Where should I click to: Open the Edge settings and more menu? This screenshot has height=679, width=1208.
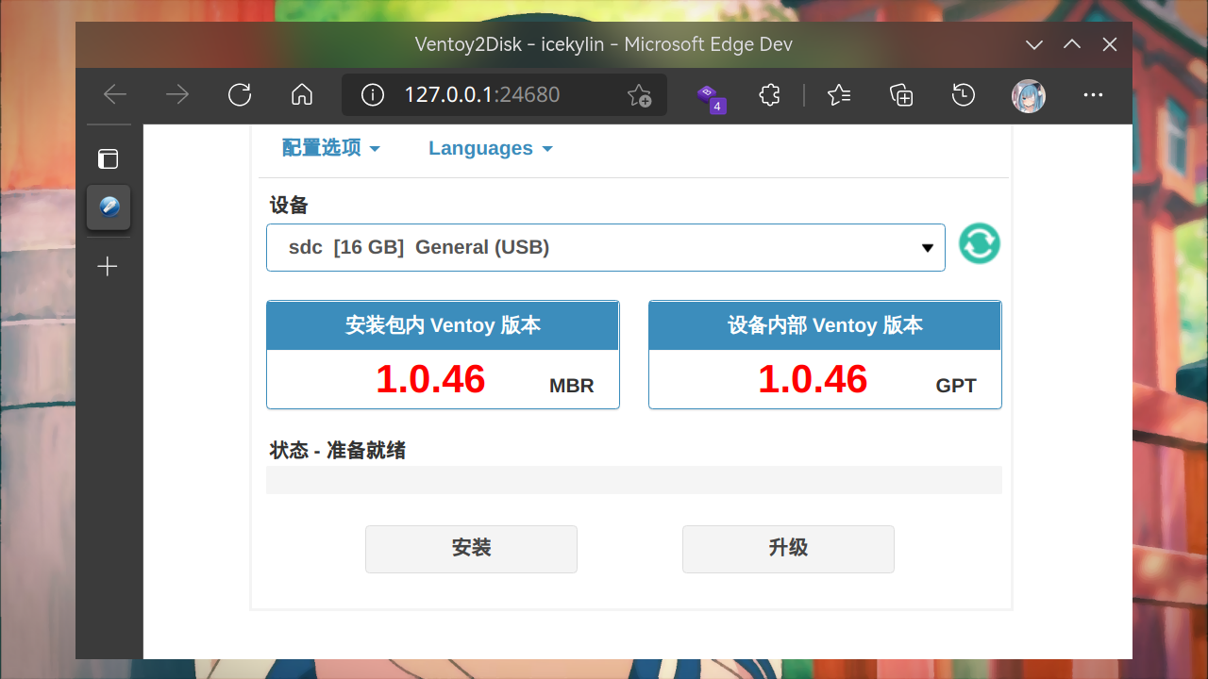[1093, 94]
